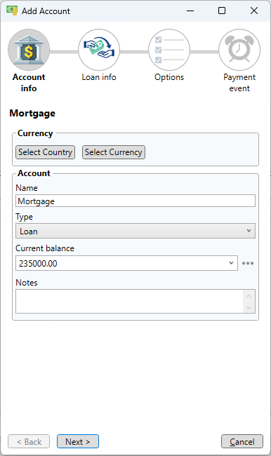Close the Add Account window
Image resolution: width=271 pixels, height=456 pixels.
point(254,11)
